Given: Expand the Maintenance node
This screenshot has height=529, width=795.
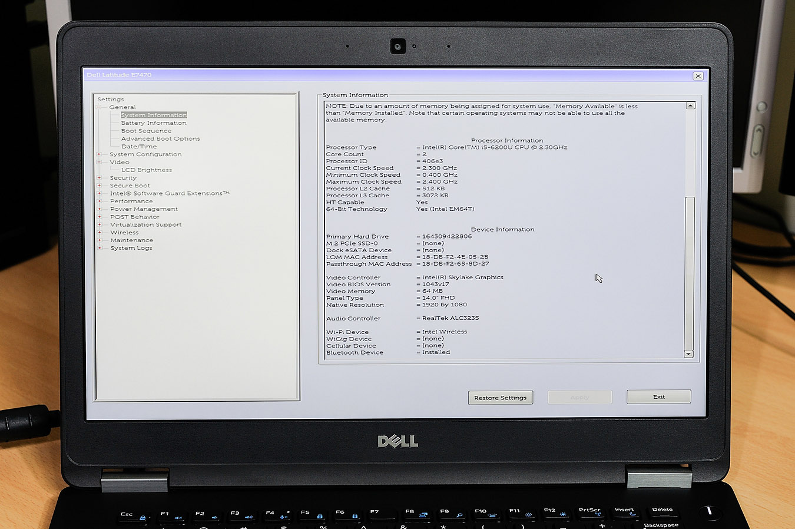Looking at the screenshot, I should point(99,240).
